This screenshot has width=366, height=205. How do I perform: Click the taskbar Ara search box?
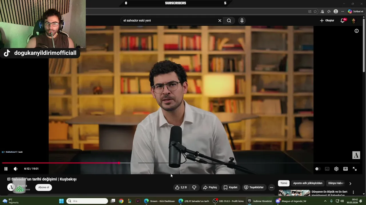pos(87,201)
